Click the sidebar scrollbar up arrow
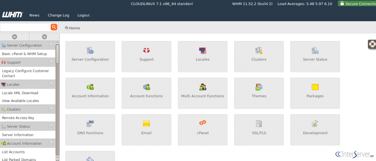 point(58,43)
